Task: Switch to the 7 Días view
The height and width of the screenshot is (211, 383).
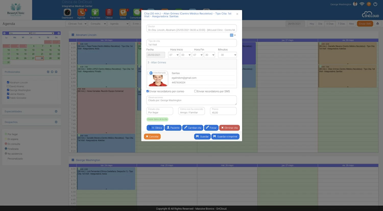Action: pyautogui.click(x=341, y=24)
